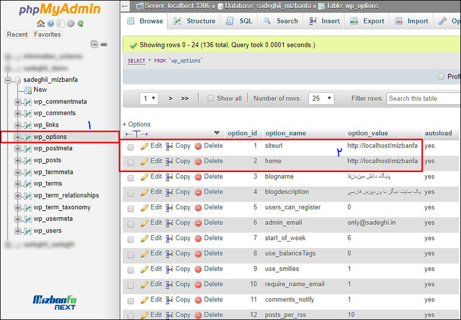Open the Structure tab
Screen dimensions: 461x320
click(194, 21)
